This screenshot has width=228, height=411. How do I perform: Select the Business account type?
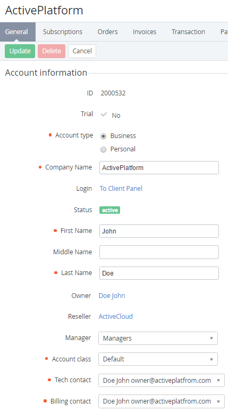point(104,136)
